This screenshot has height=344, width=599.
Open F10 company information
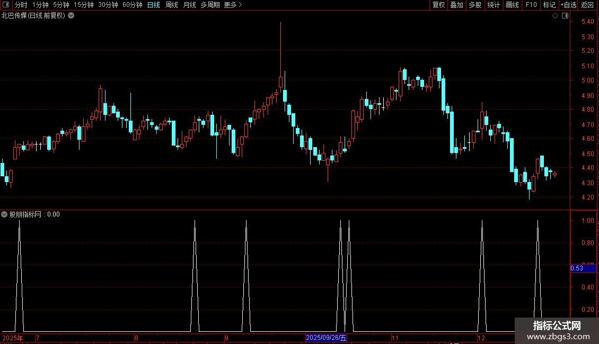[x=531, y=5]
